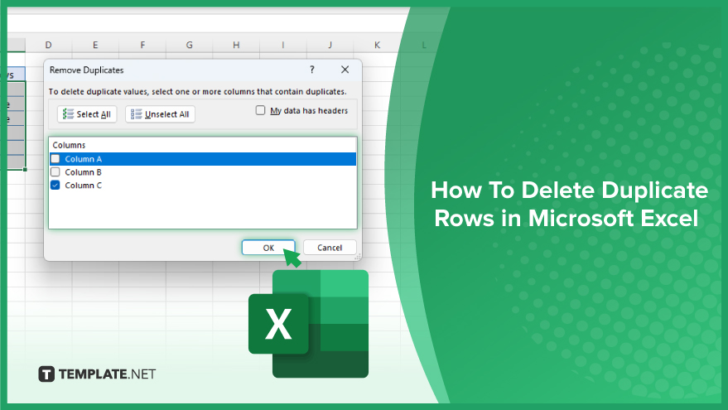
Task: Select column D header in the spreadsheet
Action: 48,45
